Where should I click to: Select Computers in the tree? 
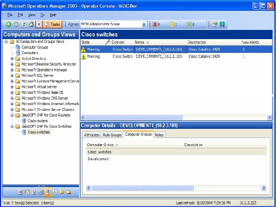pos(30,53)
